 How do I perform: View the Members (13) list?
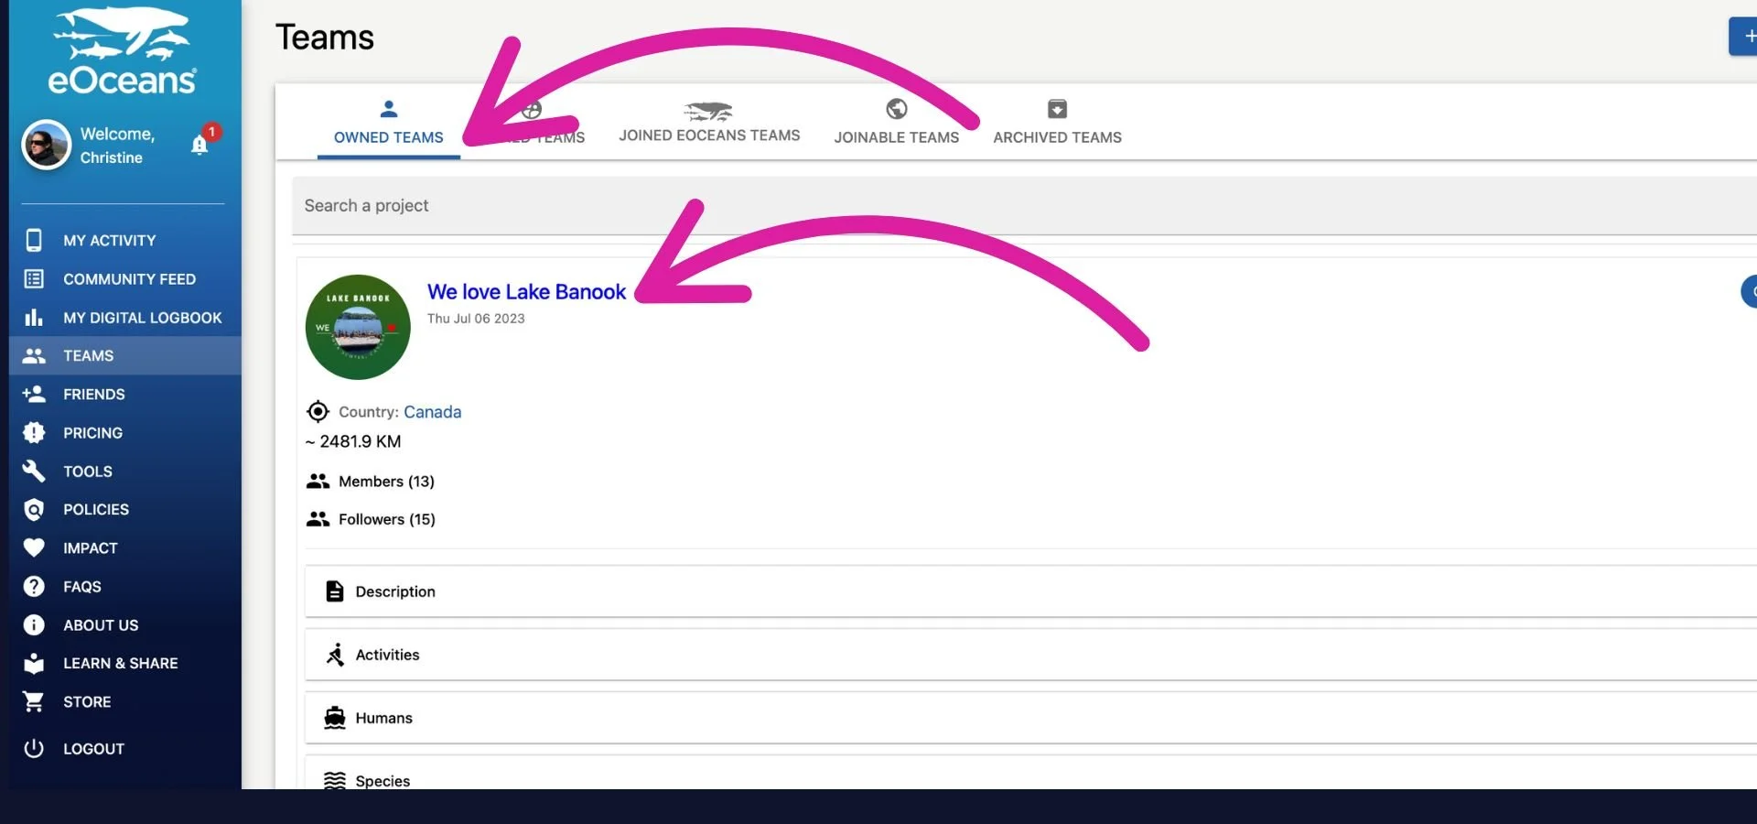click(386, 481)
